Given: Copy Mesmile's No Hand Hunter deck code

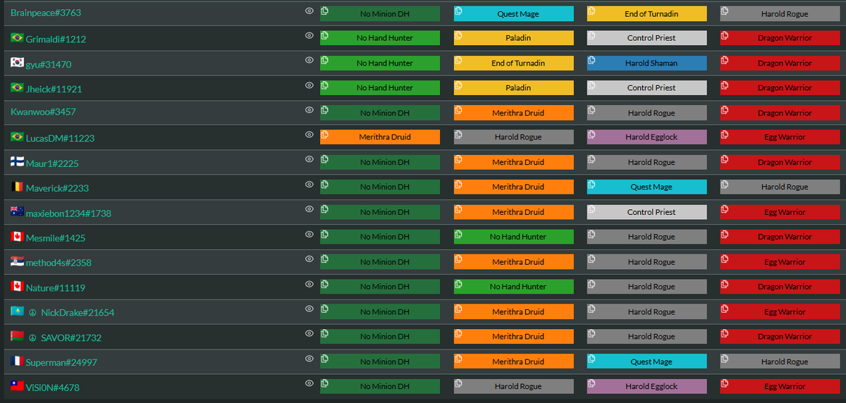Looking at the screenshot, I should click(458, 234).
